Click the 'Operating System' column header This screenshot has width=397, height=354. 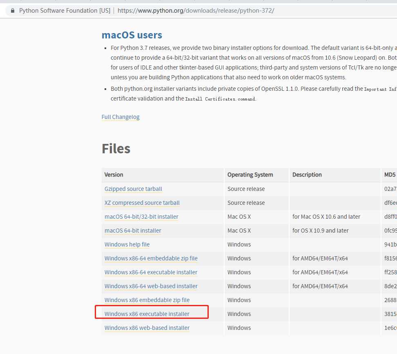coord(250,175)
